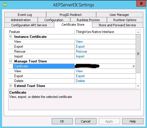Collapse the Extend Trust Store section

click(x=10, y=86)
